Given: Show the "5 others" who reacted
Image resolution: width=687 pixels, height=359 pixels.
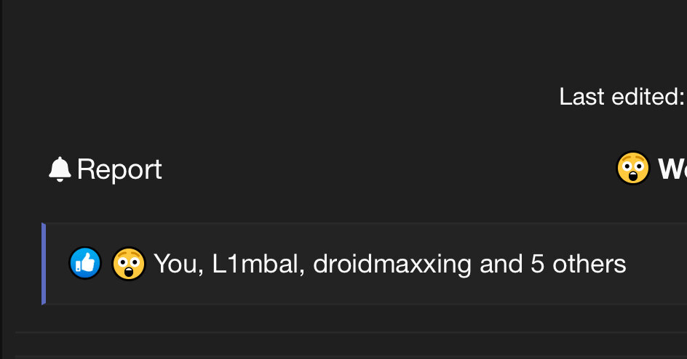Looking at the screenshot, I should 578,264.
